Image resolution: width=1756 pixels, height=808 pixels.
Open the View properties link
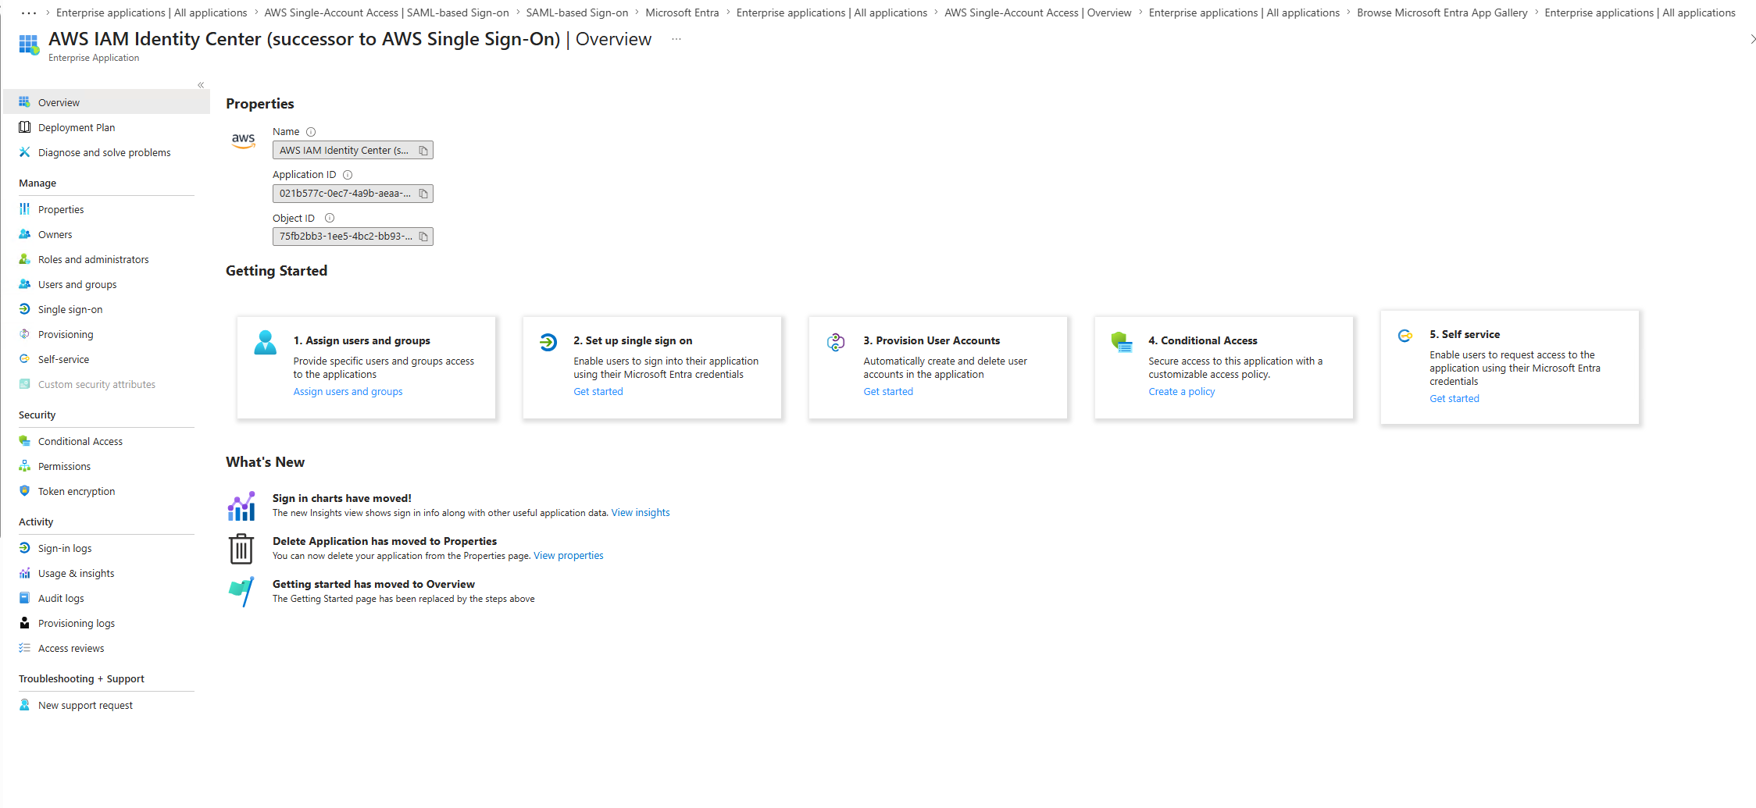(569, 556)
